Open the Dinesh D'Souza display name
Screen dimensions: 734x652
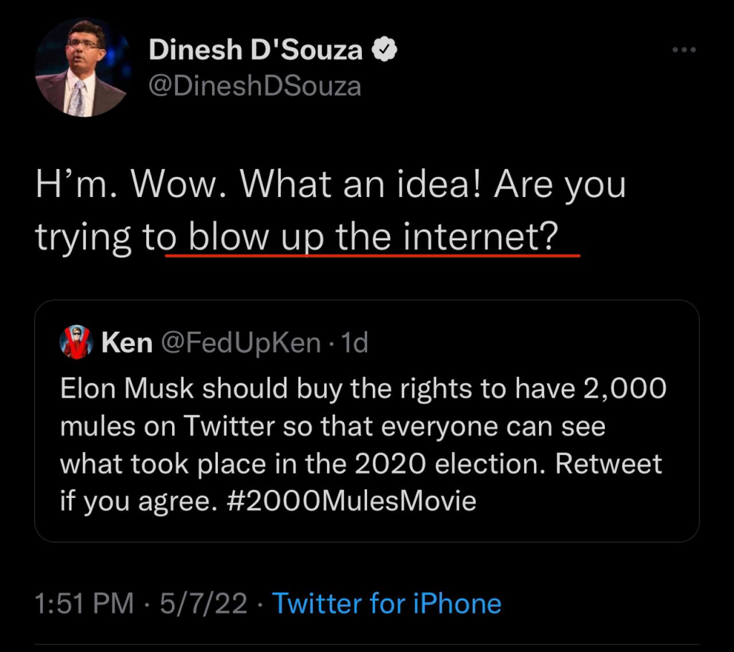click(256, 51)
